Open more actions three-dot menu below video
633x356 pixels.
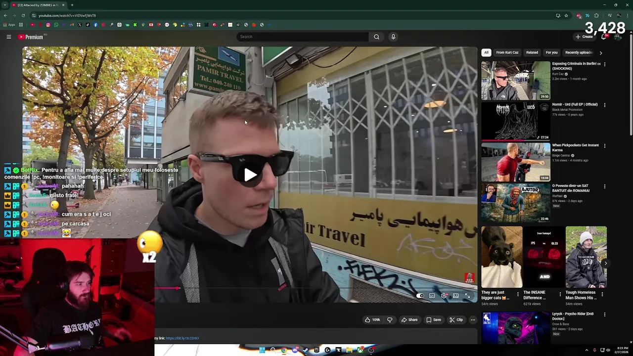pos(473,320)
